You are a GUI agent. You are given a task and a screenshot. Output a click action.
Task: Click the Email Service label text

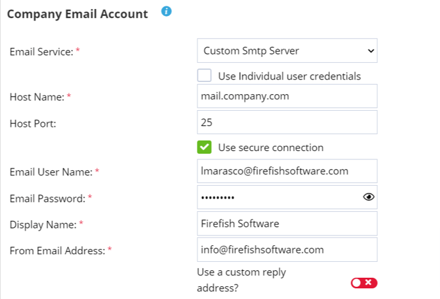[x=41, y=52]
